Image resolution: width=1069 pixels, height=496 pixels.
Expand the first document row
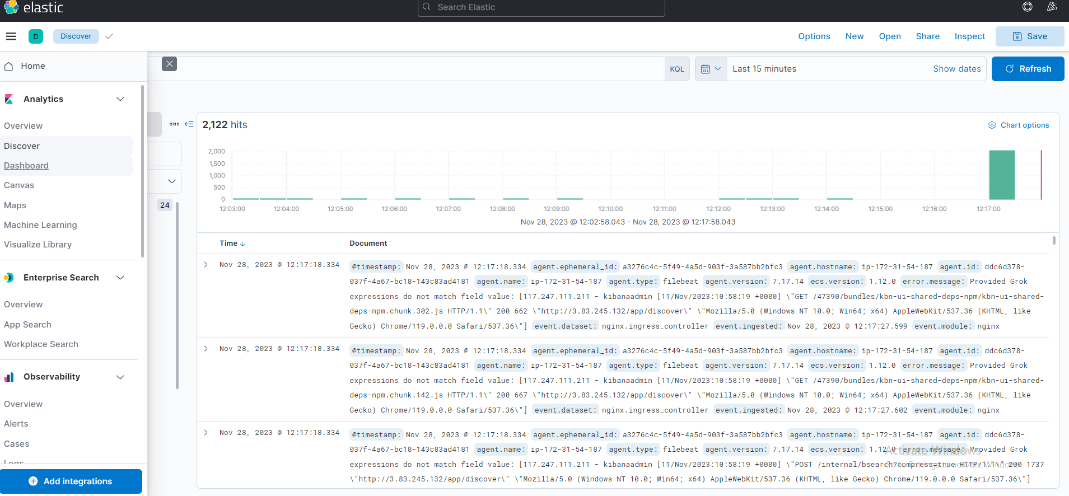[206, 265]
